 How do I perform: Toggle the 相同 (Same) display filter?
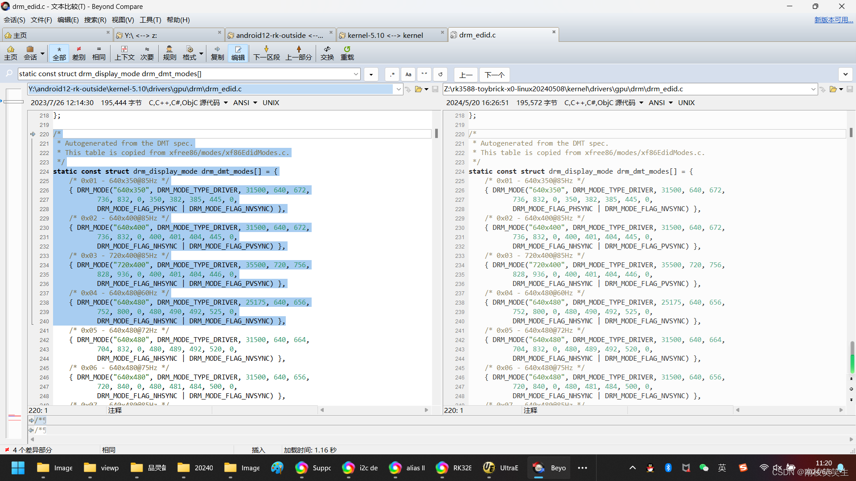[x=99, y=53]
